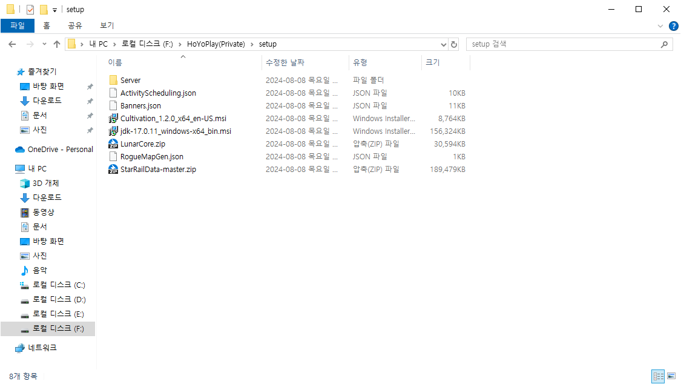Open pinned 사진 under 즐겨찾기
Screen dimensions: 681x384
click(x=34, y=130)
